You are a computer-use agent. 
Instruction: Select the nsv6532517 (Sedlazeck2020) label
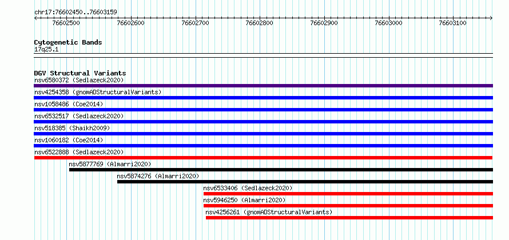(79, 116)
